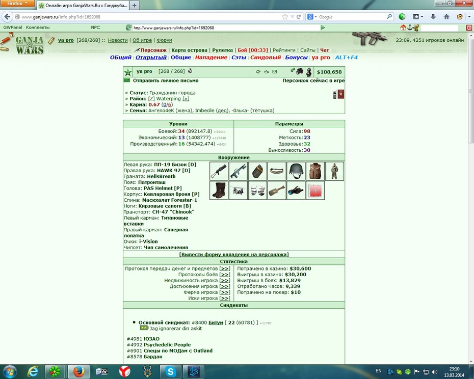This screenshot has width=474, height=379.
Task: Click the PP-19 Bizon weapon thumbnail
Action: 219,171
